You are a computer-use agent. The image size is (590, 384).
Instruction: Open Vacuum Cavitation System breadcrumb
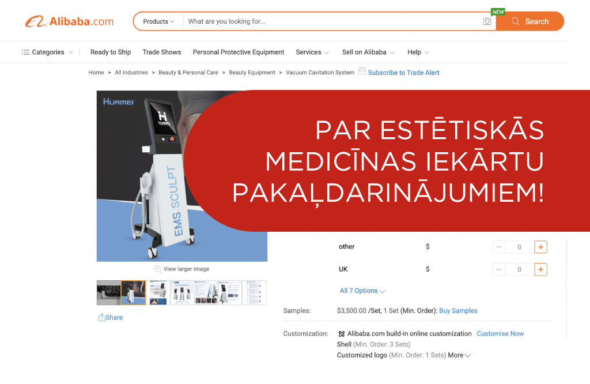click(x=320, y=73)
